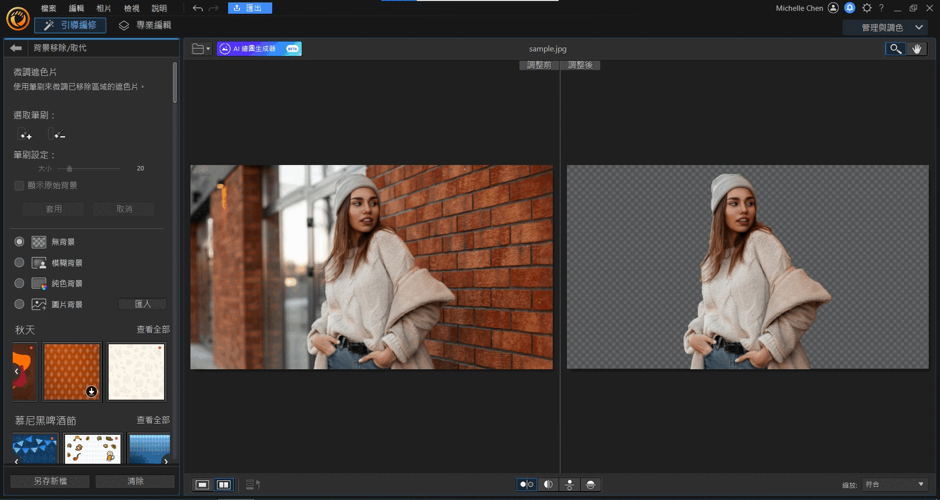Image resolution: width=940 pixels, height=500 pixels.
Task: Switch to 專業編輯 tab
Action: [145, 25]
